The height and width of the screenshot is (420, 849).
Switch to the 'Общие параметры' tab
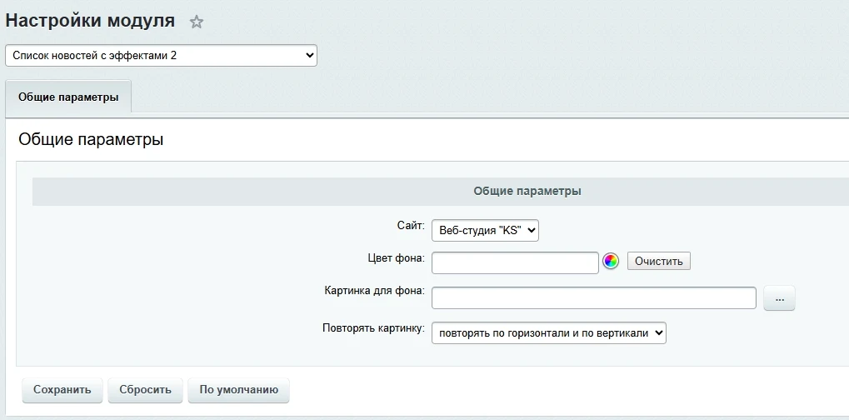click(x=68, y=97)
